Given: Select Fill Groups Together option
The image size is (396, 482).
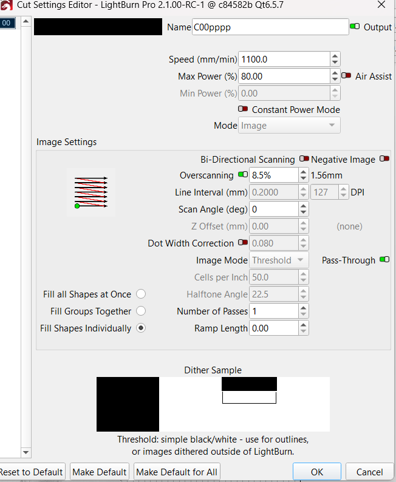Looking at the screenshot, I should 141,311.
